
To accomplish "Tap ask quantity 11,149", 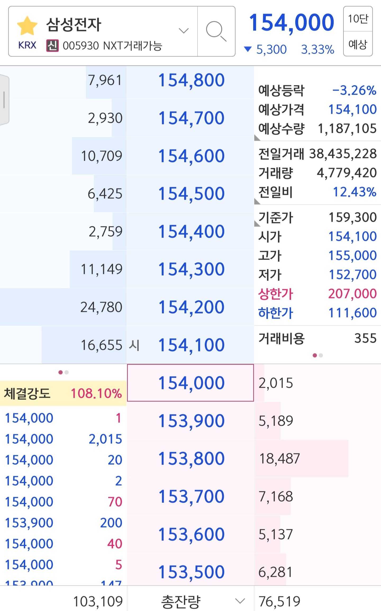I will coord(102,269).
